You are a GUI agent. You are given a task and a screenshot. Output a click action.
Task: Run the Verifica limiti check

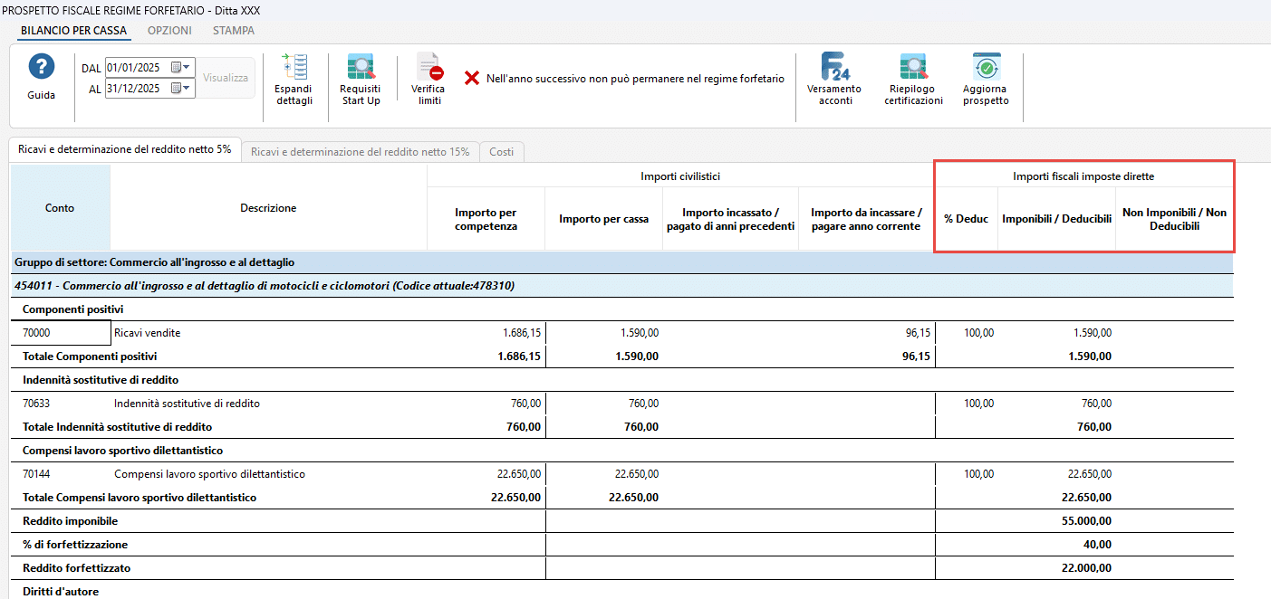point(428,80)
